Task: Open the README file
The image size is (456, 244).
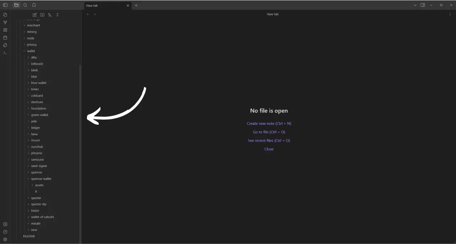Action: click(29, 236)
